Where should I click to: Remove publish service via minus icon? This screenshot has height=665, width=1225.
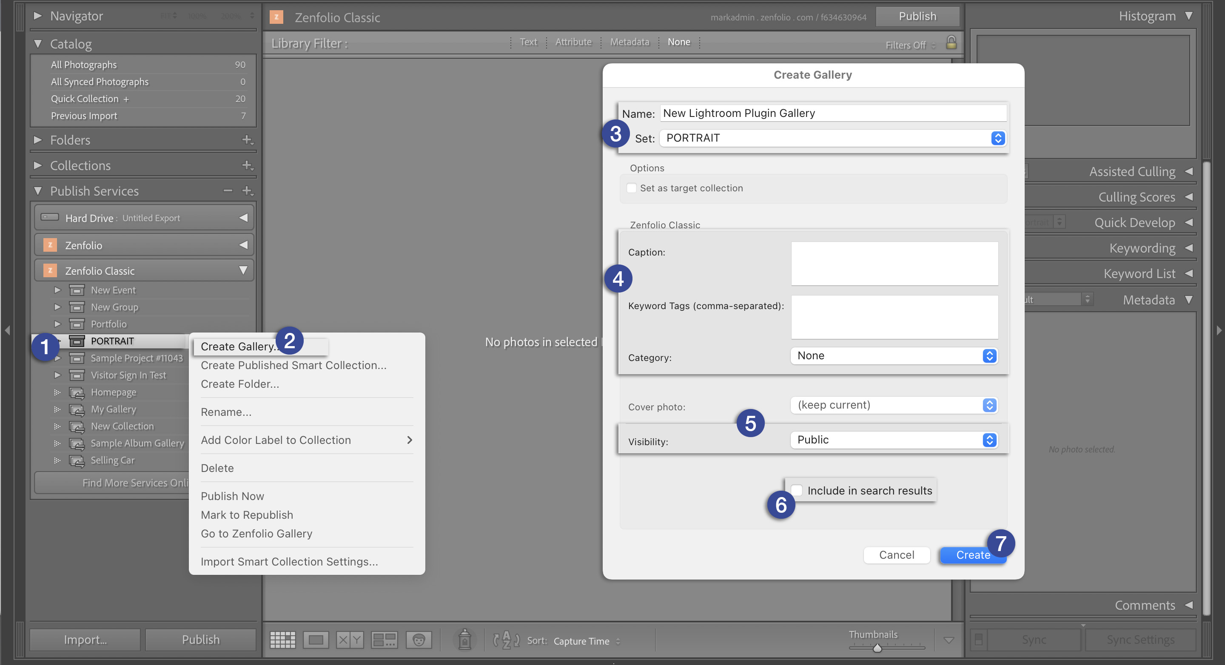(228, 190)
